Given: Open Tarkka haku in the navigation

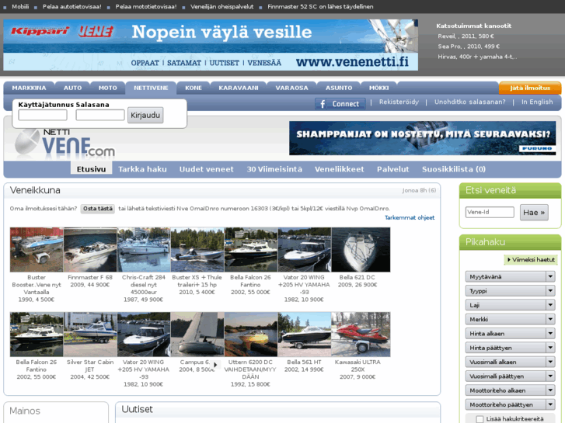Looking at the screenshot, I should point(142,169).
